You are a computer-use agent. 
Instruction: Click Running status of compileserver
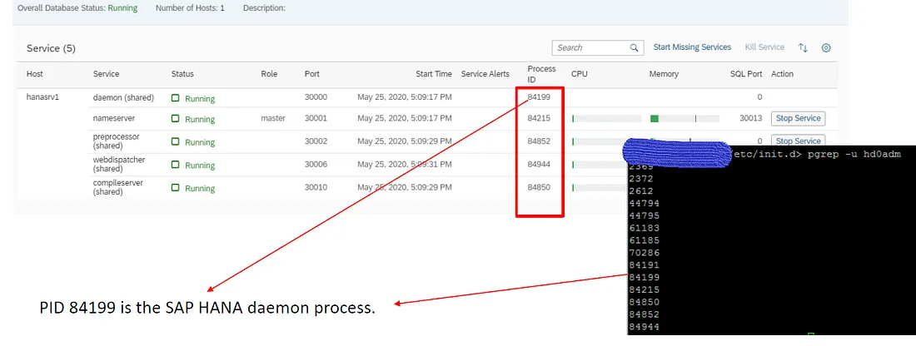point(193,189)
